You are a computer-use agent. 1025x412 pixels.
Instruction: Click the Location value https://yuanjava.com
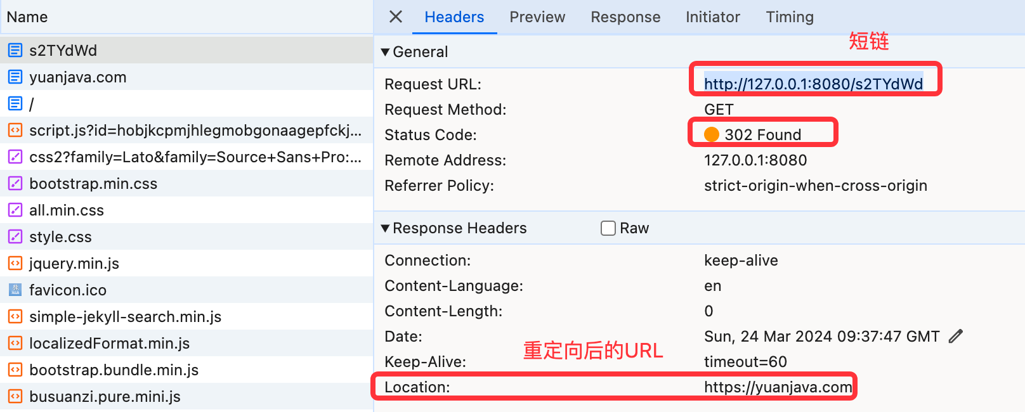[x=778, y=387]
